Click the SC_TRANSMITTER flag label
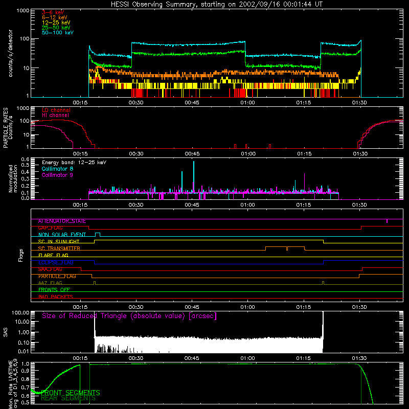Screen dimensions: 409x409 (x=59, y=248)
